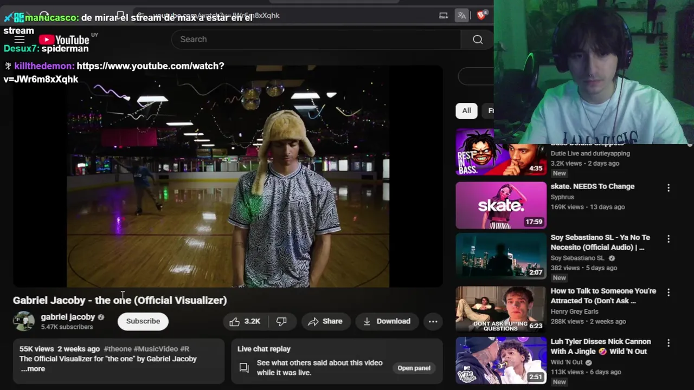Image resolution: width=694 pixels, height=390 pixels.
Task: Open the Rest in Bass thumbnail
Action: [501, 152]
